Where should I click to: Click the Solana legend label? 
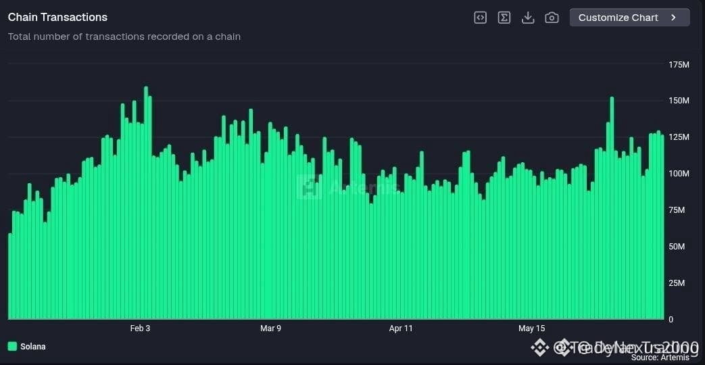(x=33, y=347)
